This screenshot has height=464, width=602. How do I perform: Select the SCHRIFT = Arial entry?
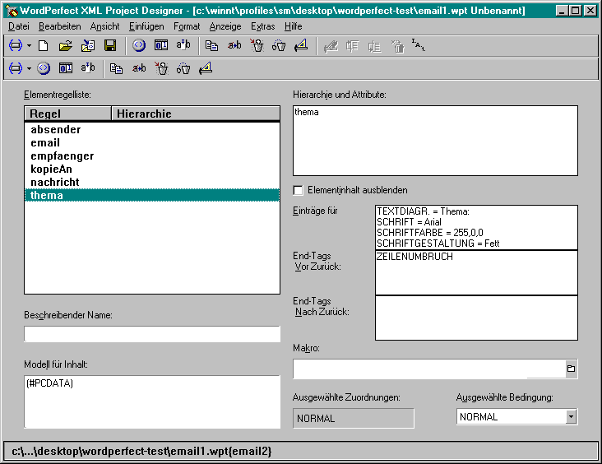(x=409, y=222)
